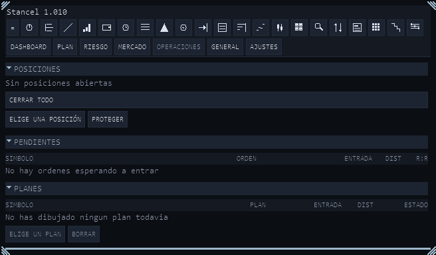436x255 pixels.
Task: Click the ascending bar chart icon
Action: (x=87, y=28)
